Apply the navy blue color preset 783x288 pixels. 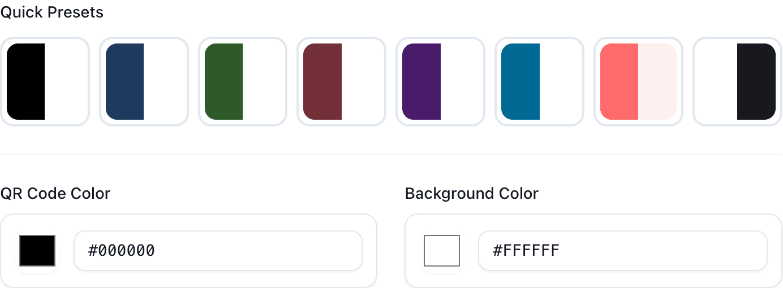click(x=144, y=81)
